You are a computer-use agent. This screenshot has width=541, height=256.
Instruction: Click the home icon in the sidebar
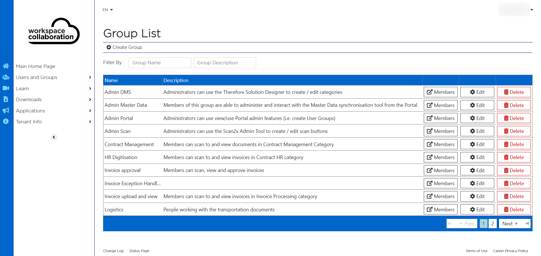(x=6, y=66)
